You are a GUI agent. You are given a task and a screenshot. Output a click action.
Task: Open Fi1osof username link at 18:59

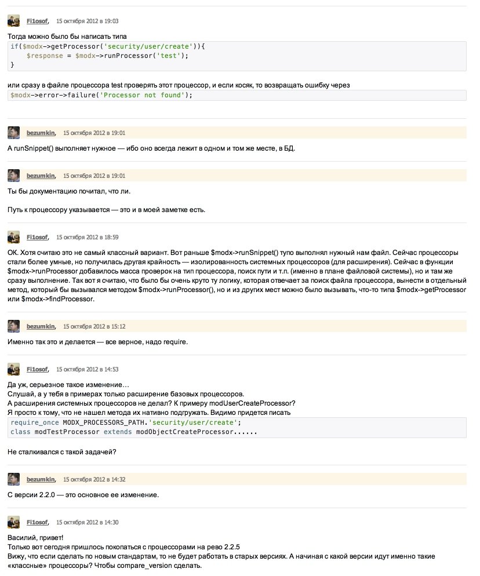pos(37,238)
